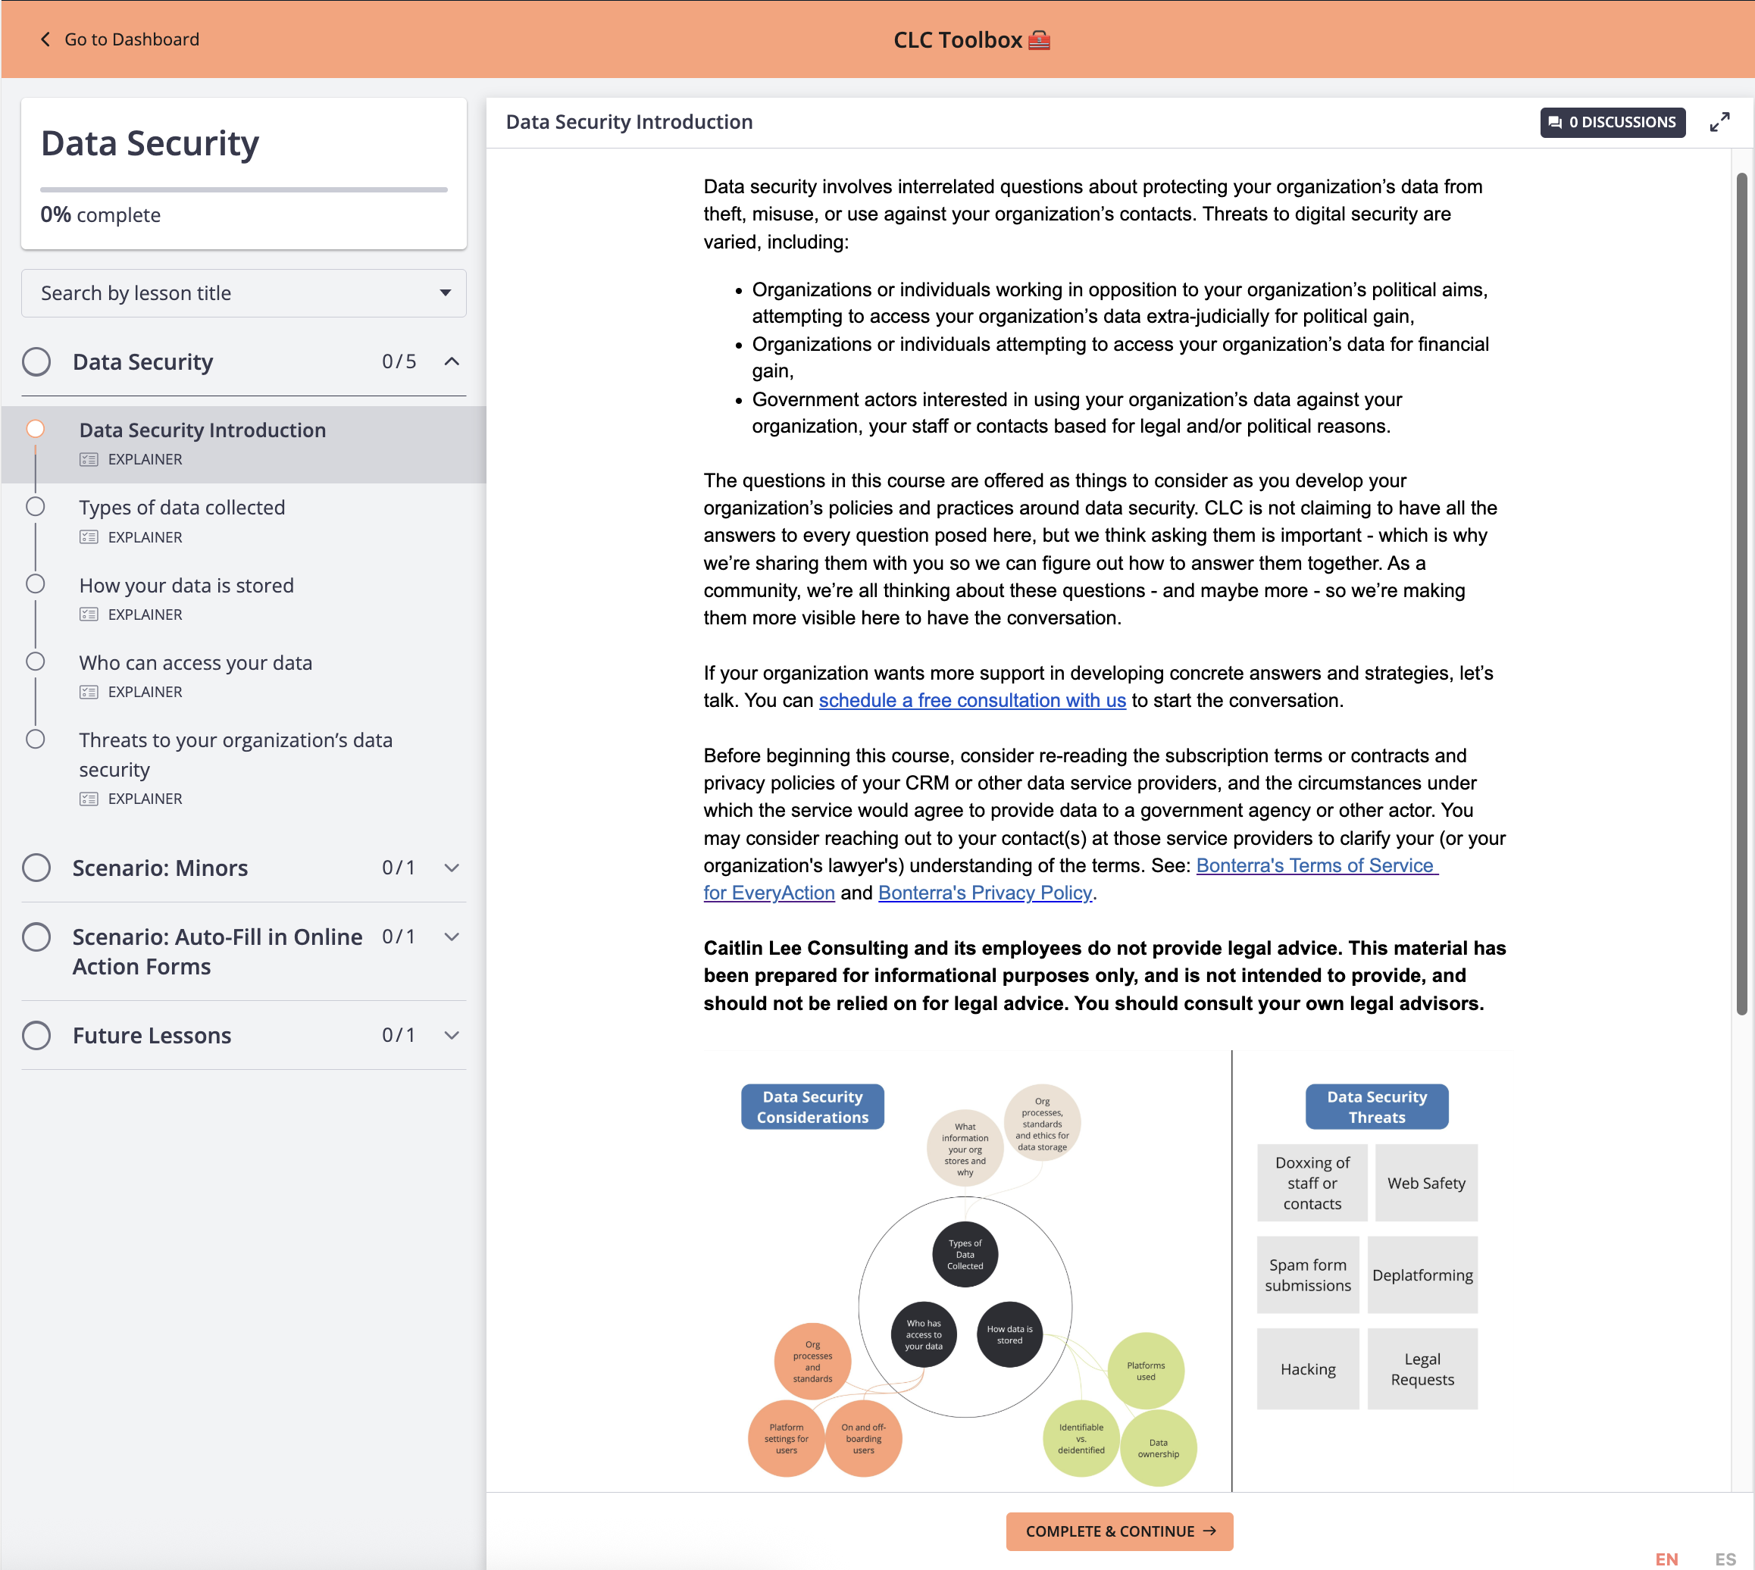Click the Spam form submissions tile
This screenshot has width=1755, height=1570.
point(1307,1275)
